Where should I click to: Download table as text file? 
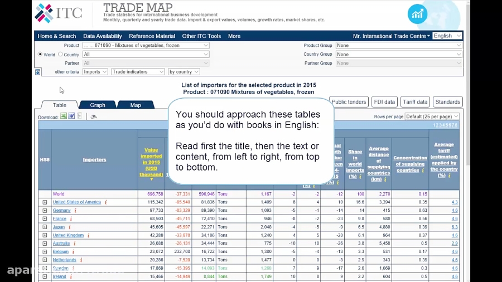click(x=79, y=116)
